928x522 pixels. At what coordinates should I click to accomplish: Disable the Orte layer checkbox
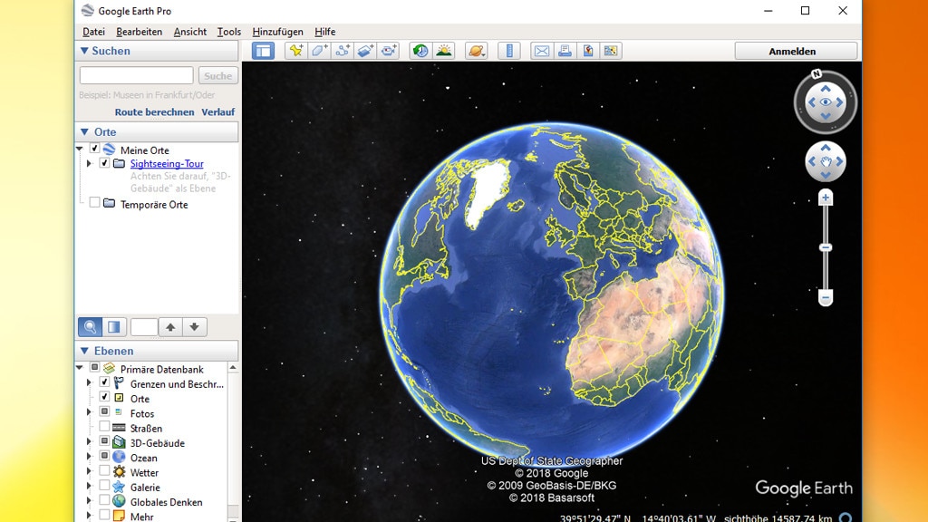pyautogui.click(x=103, y=398)
